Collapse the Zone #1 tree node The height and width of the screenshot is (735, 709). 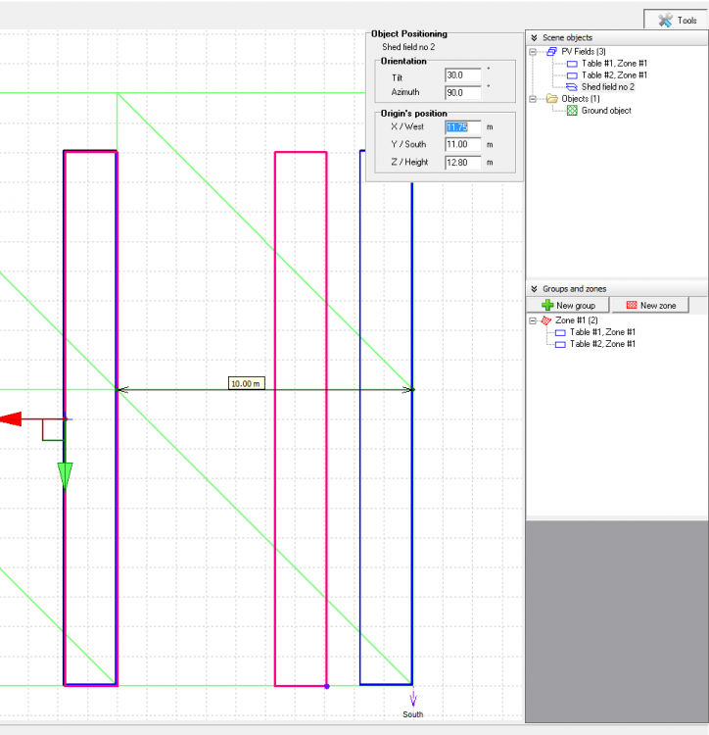coord(533,320)
